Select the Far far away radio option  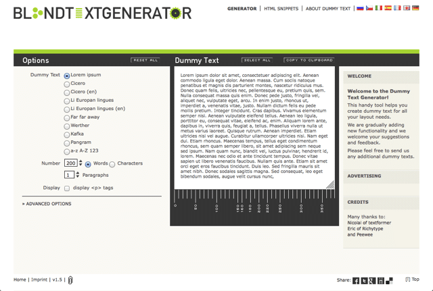click(67, 117)
